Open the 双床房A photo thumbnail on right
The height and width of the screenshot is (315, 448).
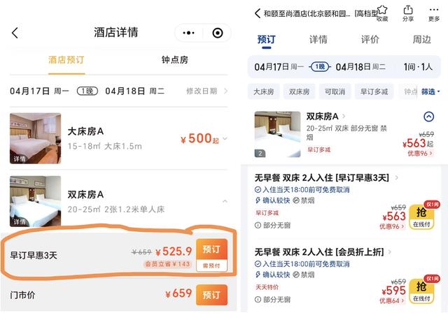(x=277, y=134)
